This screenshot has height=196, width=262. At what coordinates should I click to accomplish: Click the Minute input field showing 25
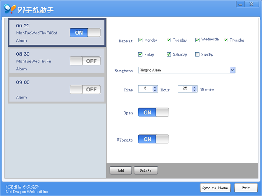point(185,89)
